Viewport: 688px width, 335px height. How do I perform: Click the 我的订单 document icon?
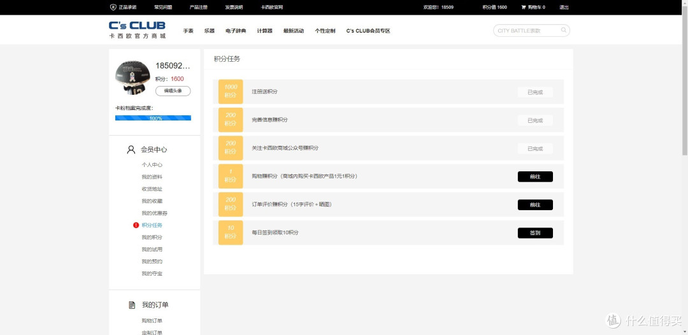click(x=132, y=304)
